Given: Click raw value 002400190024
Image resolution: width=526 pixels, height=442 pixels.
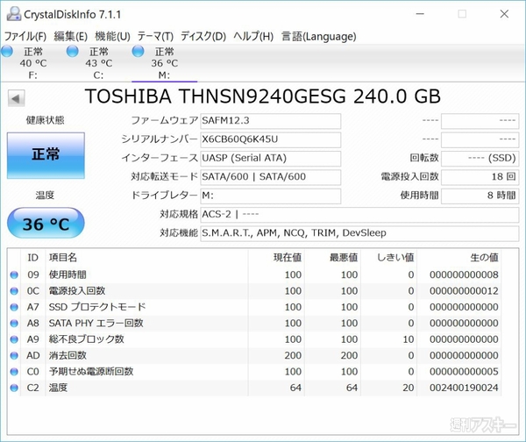Looking at the screenshot, I should tap(464, 388).
